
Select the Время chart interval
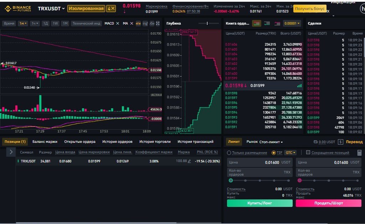9,23
